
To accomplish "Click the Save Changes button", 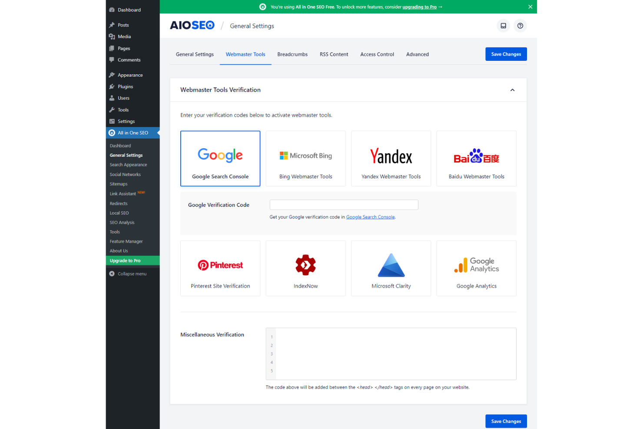I will 506,54.
